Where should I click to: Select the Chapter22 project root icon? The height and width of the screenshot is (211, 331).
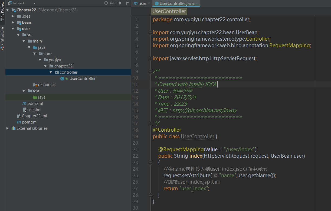(13, 10)
